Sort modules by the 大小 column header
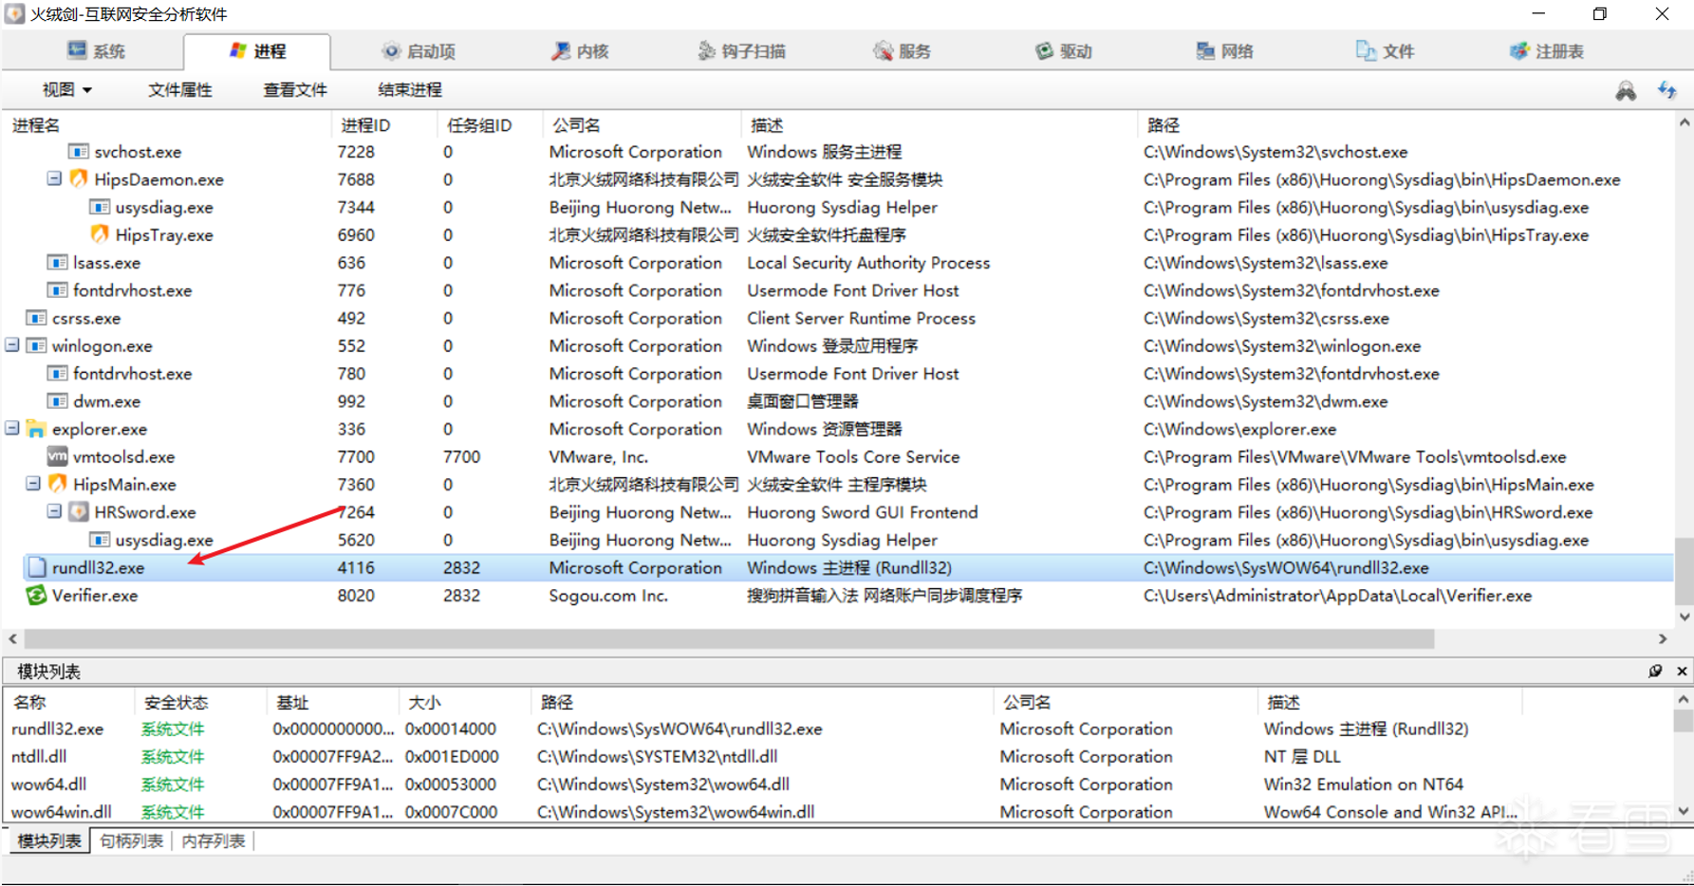Image resolution: width=1694 pixels, height=886 pixels. [x=464, y=703]
